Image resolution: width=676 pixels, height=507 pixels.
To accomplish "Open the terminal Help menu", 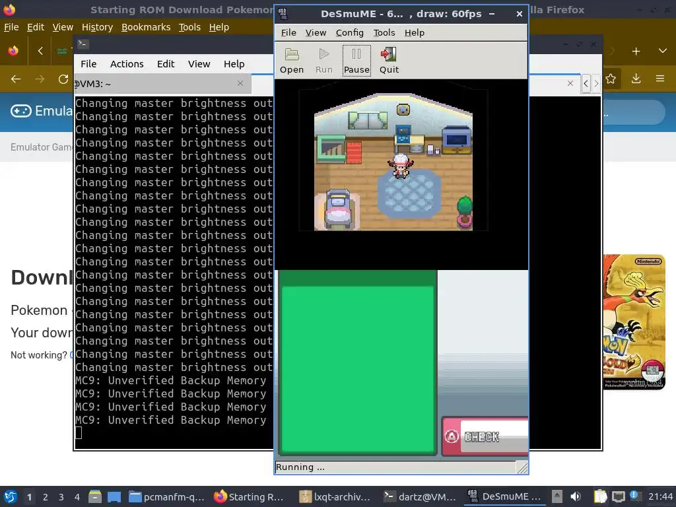I will tap(234, 64).
